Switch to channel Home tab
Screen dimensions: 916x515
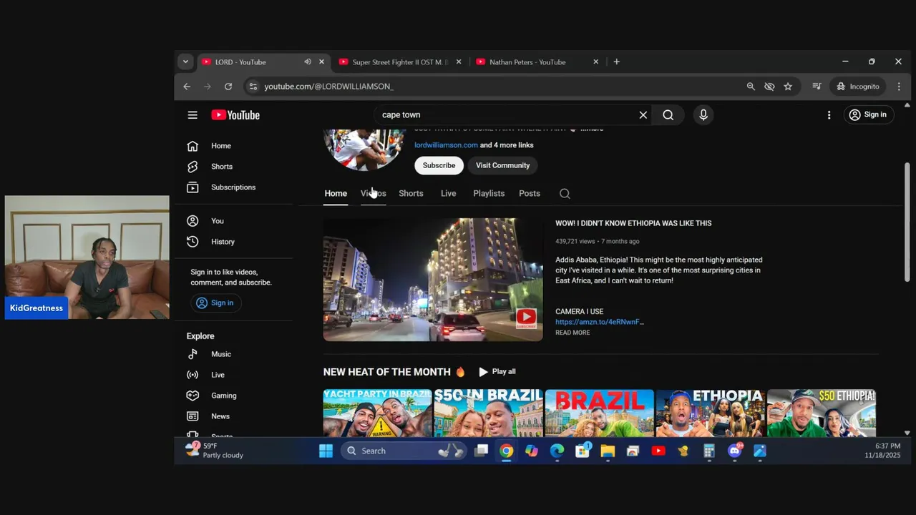click(336, 193)
